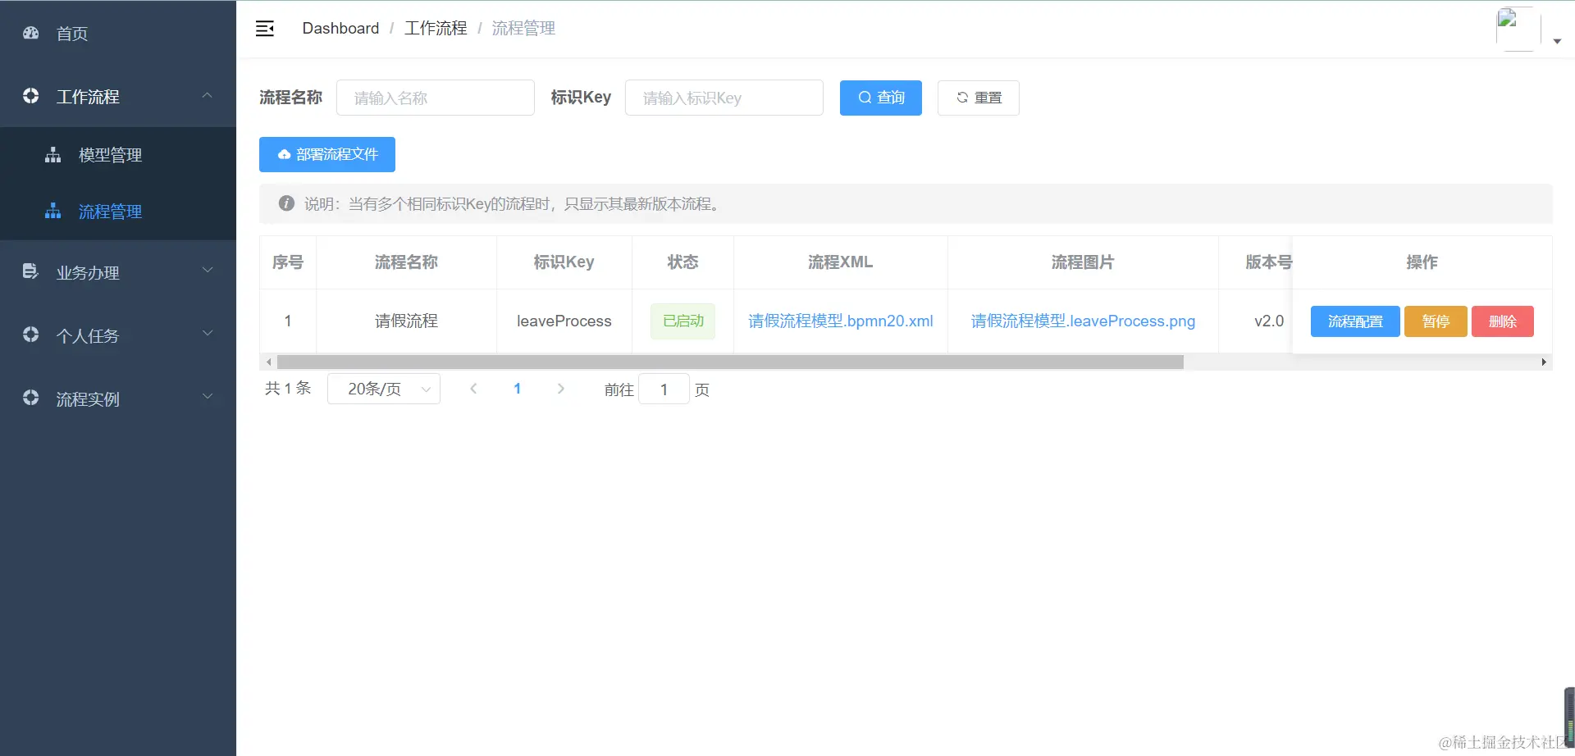The width and height of the screenshot is (1575, 756).
Task: Collapse the 工作流程 submenu arrow
Action: 208,95
